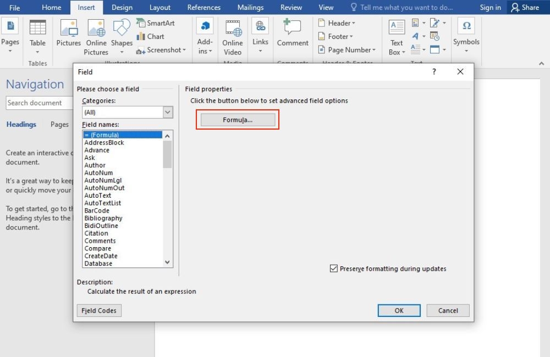550x357 pixels.
Task: Open the Signature Line dropdown arrow
Action: [444, 23]
